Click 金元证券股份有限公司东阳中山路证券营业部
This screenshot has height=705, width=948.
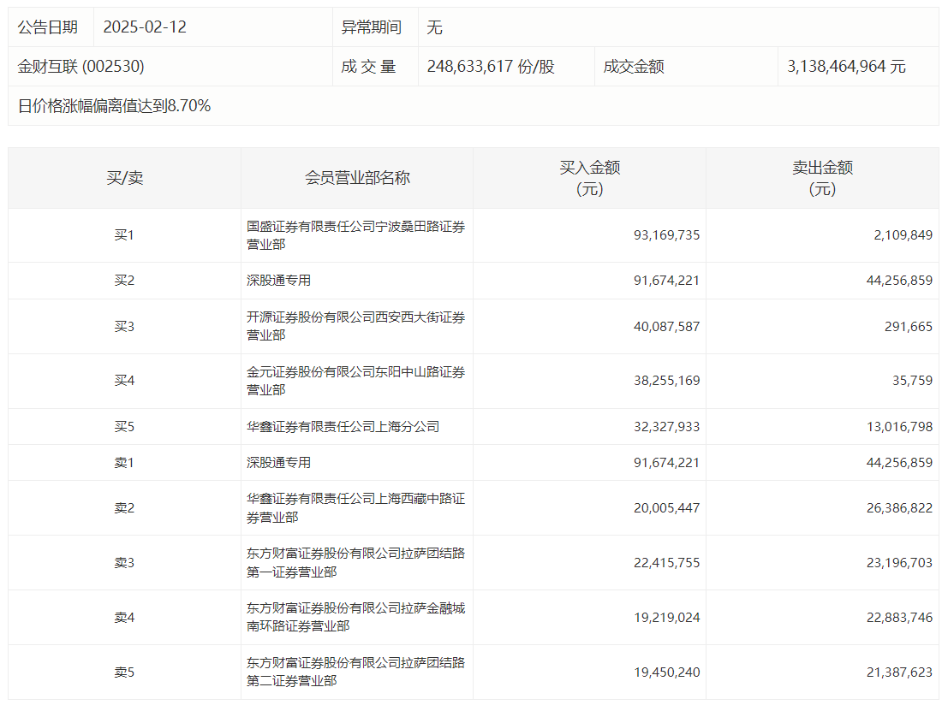[x=355, y=381]
